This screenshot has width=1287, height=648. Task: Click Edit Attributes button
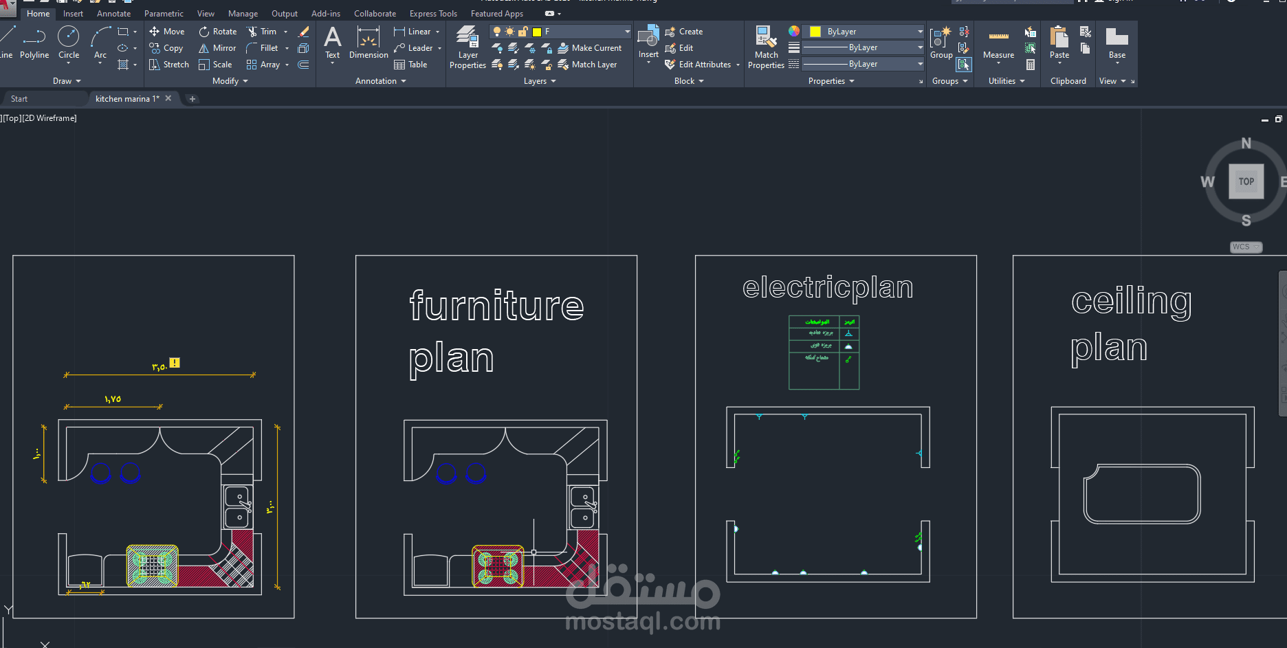coord(698,65)
